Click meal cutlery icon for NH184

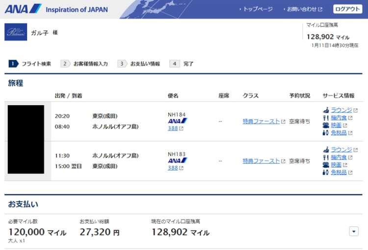click(x=326, y=118)
